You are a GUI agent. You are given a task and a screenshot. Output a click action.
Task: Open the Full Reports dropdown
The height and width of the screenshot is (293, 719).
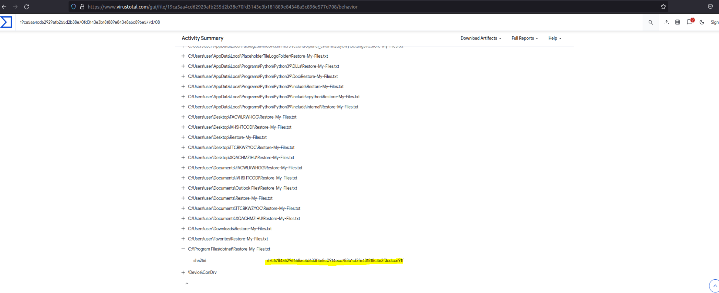525,38
